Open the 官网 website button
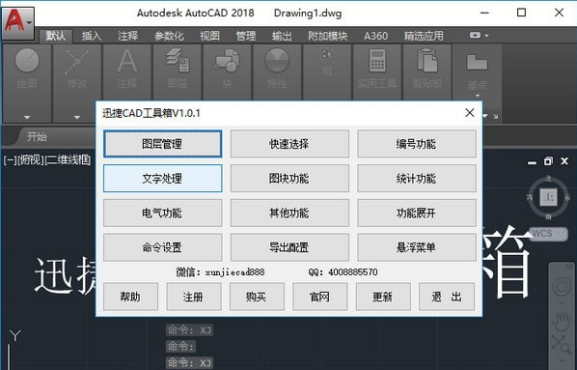577x370 pixels. click(319, 297)
